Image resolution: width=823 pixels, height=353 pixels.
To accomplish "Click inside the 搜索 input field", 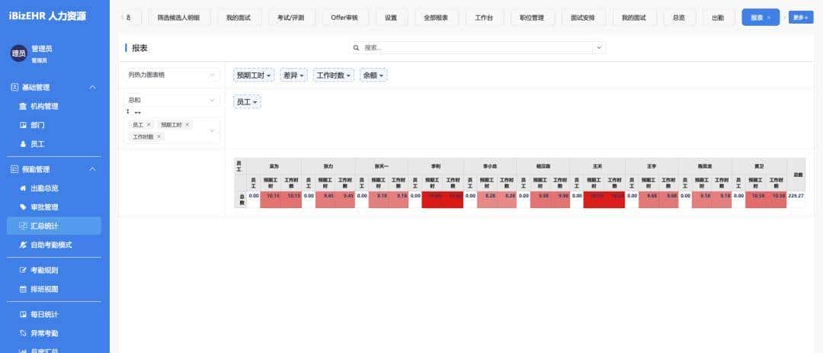I will pyautogui.click(x=477, y=48).
